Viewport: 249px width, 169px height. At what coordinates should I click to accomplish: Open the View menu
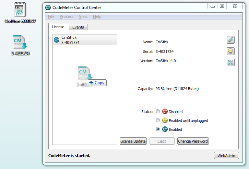click(83, 16)
